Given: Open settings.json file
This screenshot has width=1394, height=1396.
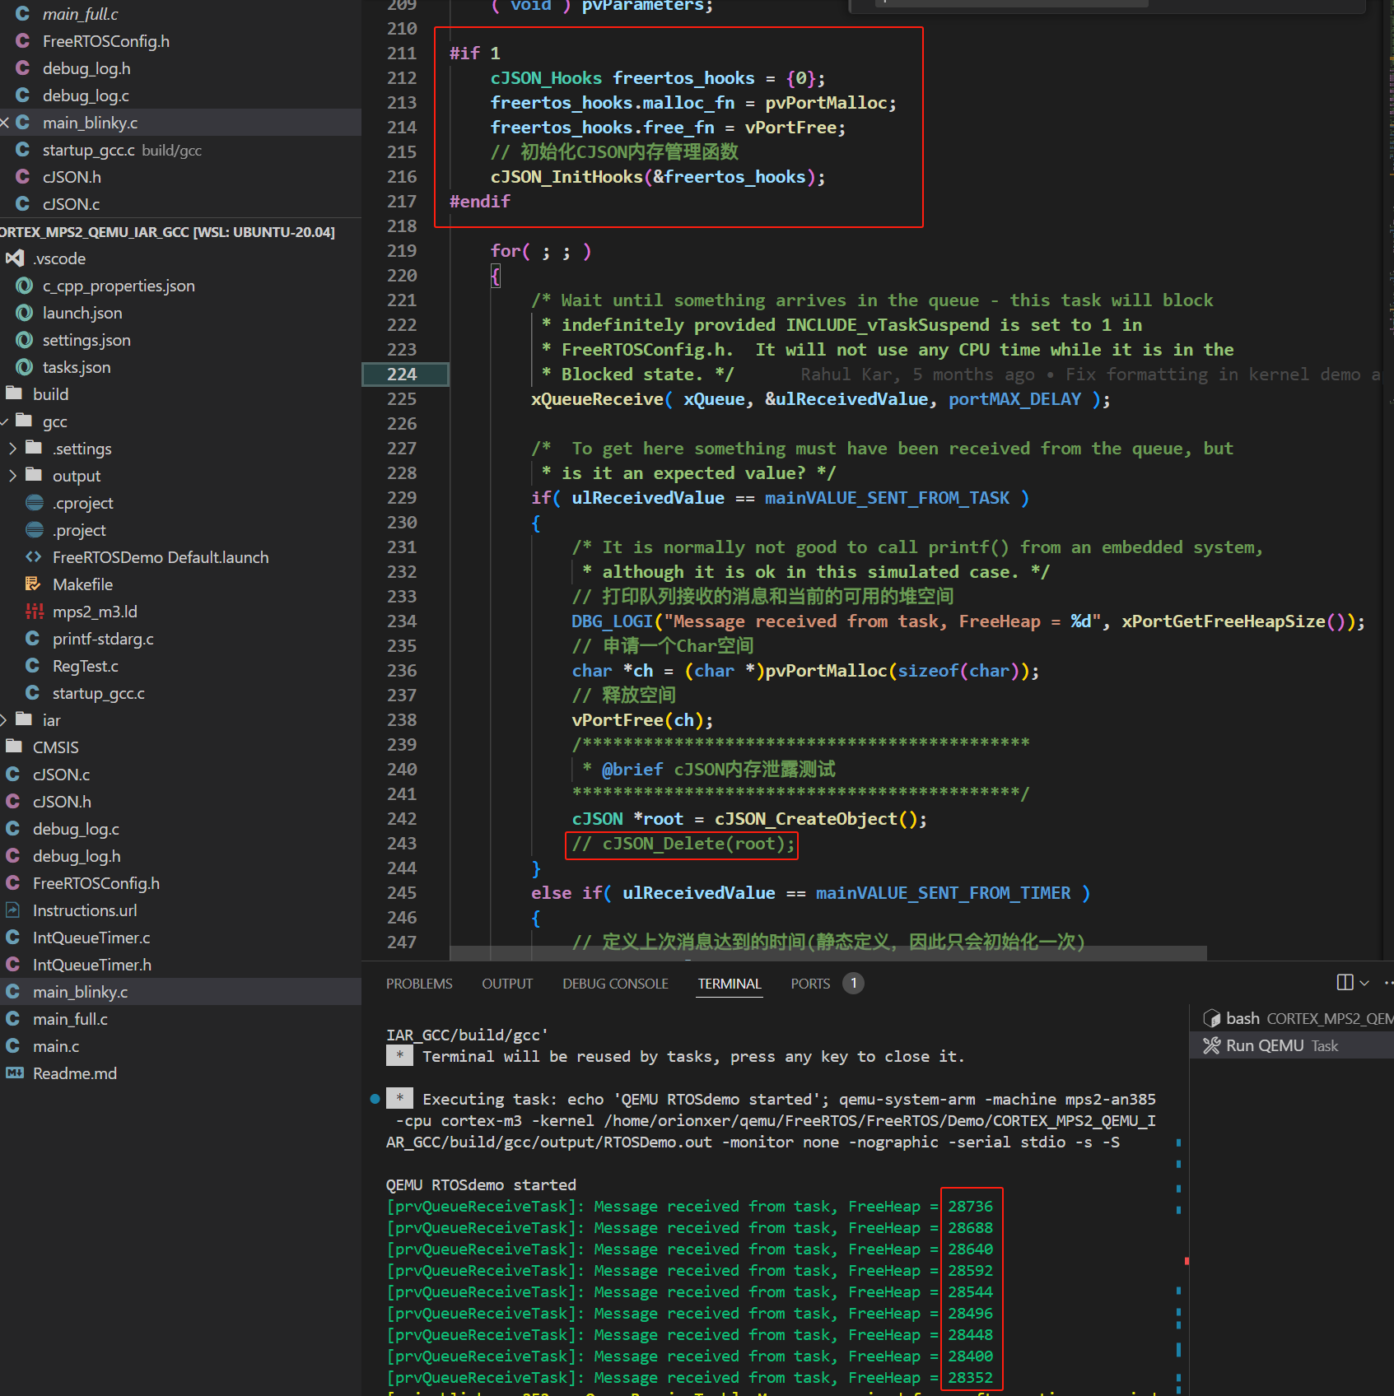Looking at the screenshot, I should [86, 340].
